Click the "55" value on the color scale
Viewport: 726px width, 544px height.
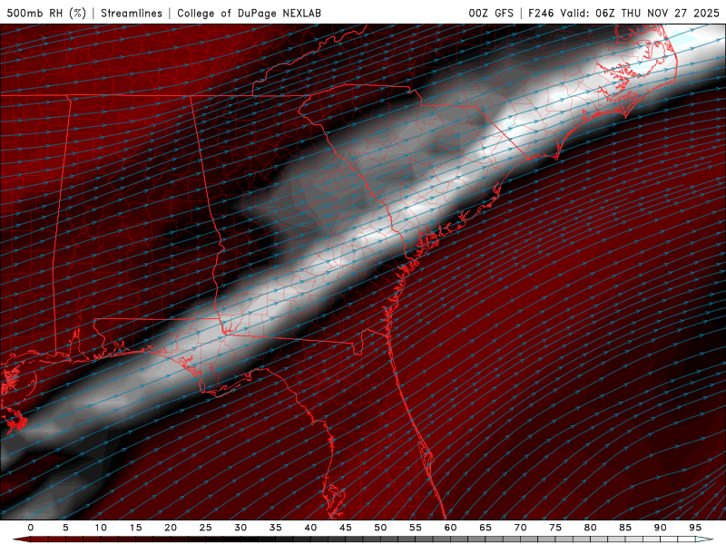(416, 528)
